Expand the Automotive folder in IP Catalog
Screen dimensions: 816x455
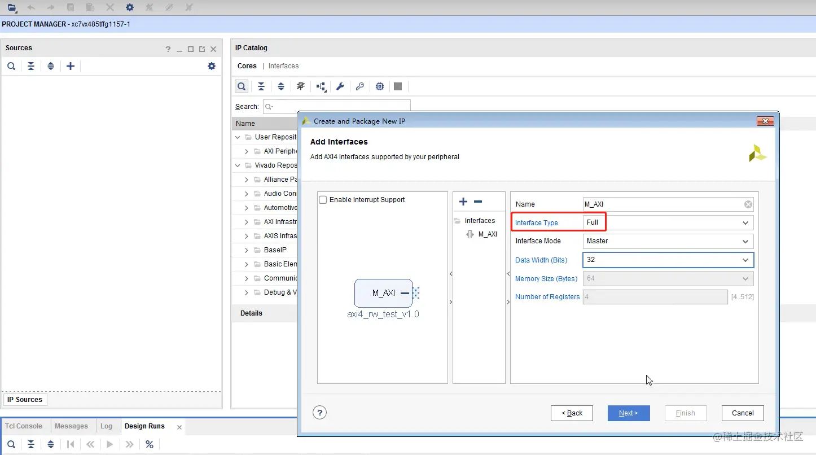(247, 208)
